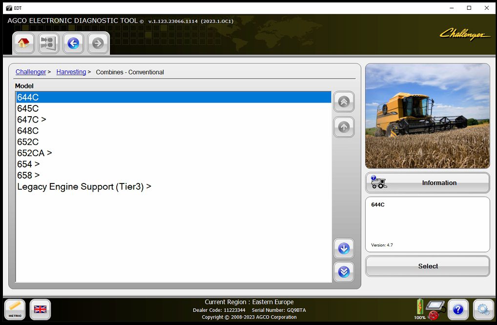This screenshot has height=325, width=497.
Task: Select the 645C model in the list
Action: click(27, 108)
